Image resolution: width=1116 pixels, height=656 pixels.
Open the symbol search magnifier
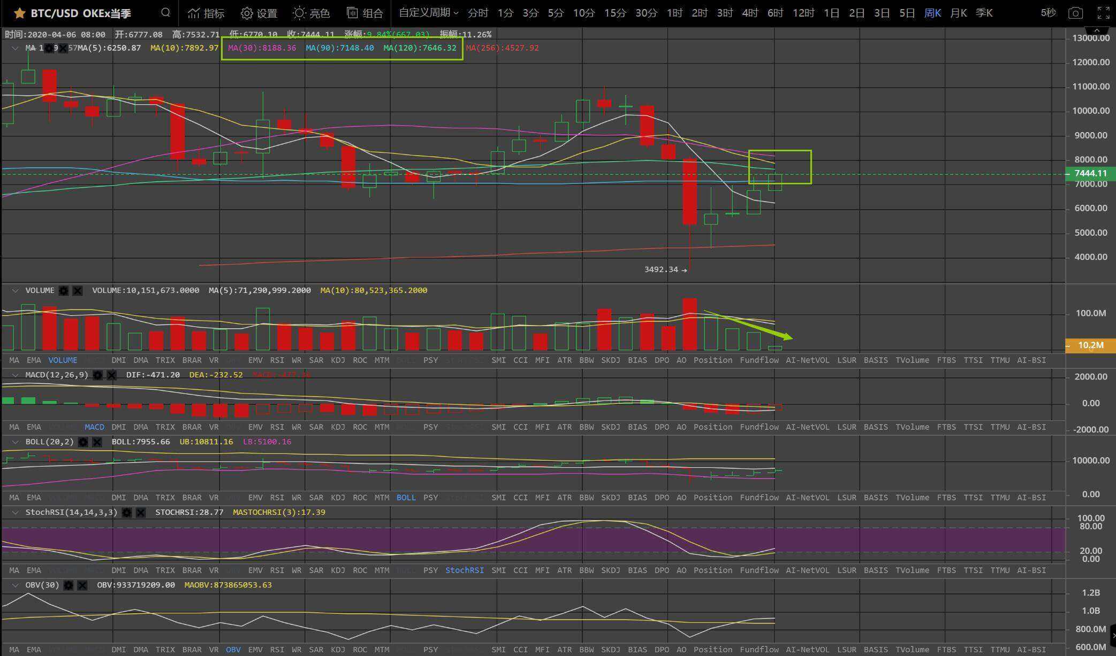pos(166,12)
